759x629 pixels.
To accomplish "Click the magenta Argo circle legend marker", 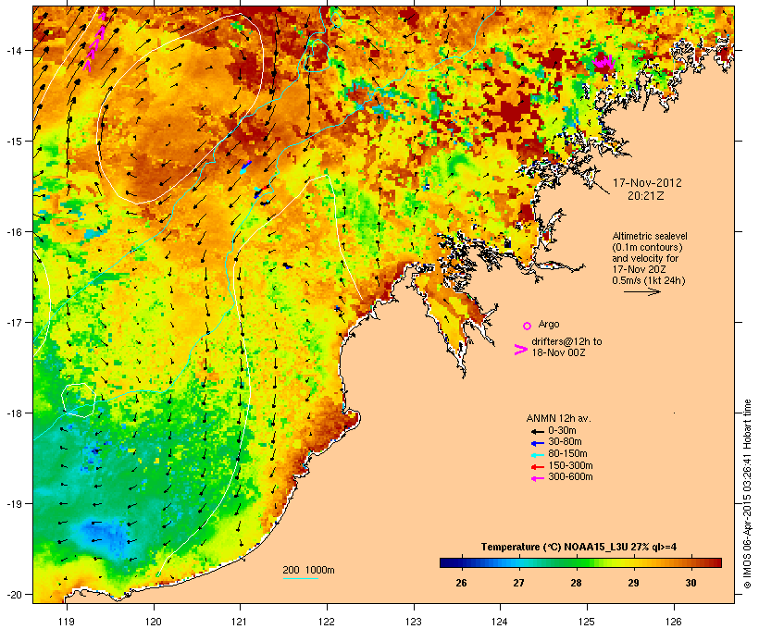I will pos(527,327).
